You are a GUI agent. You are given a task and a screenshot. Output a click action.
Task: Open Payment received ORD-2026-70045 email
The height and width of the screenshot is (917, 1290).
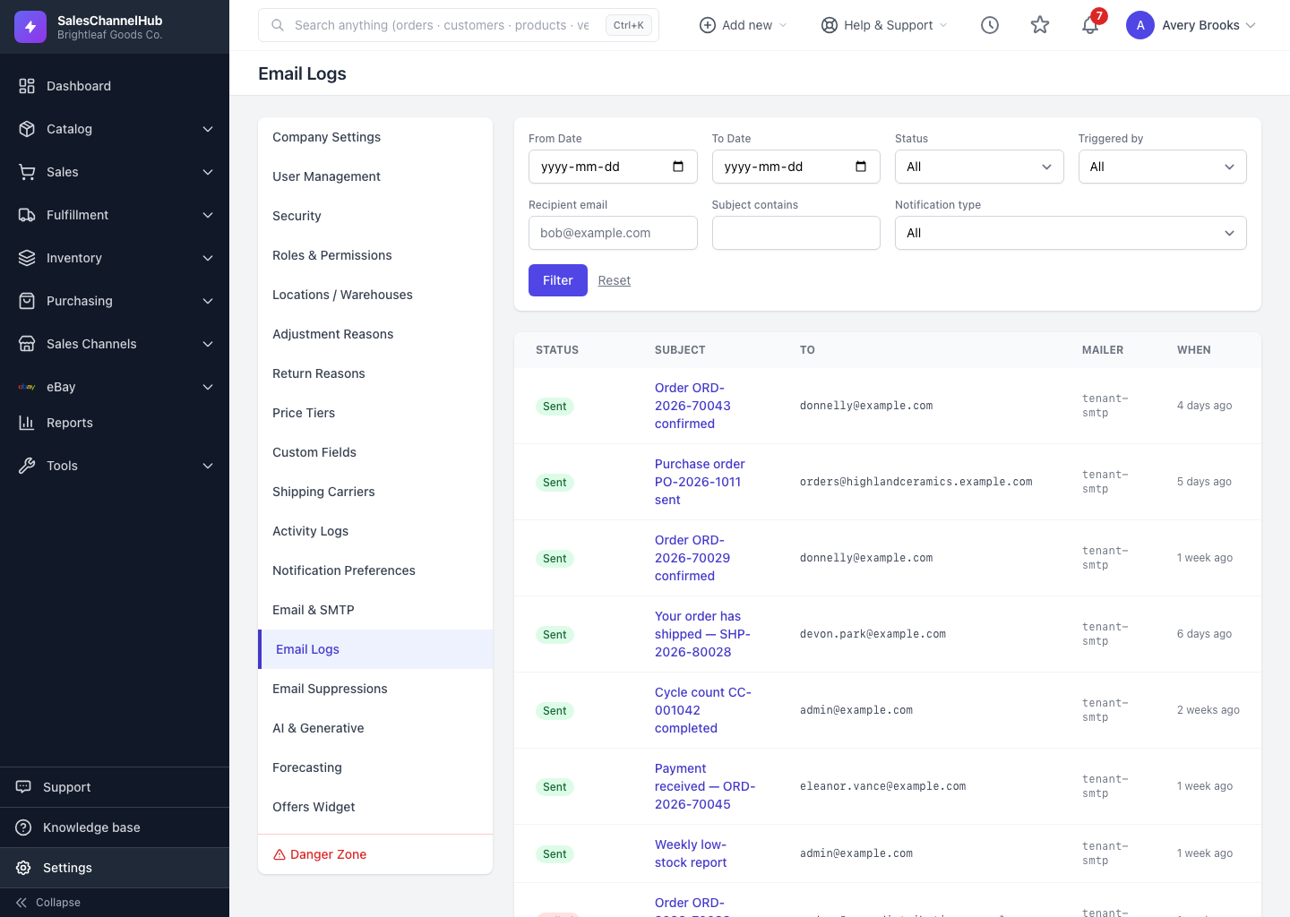(705, 786)
